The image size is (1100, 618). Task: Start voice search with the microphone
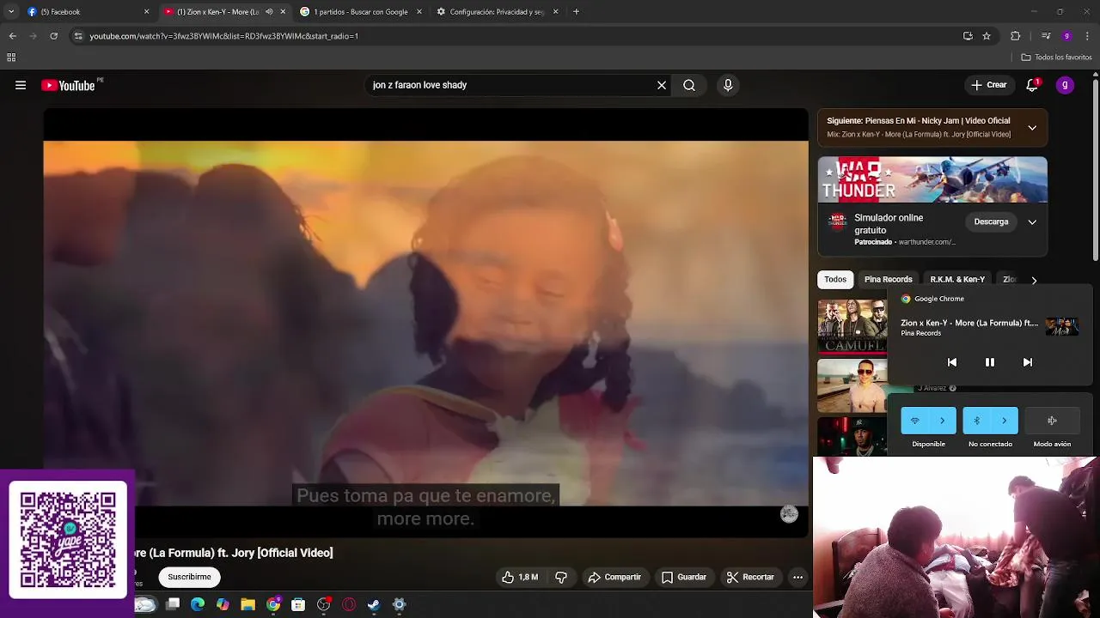(728, 85)
